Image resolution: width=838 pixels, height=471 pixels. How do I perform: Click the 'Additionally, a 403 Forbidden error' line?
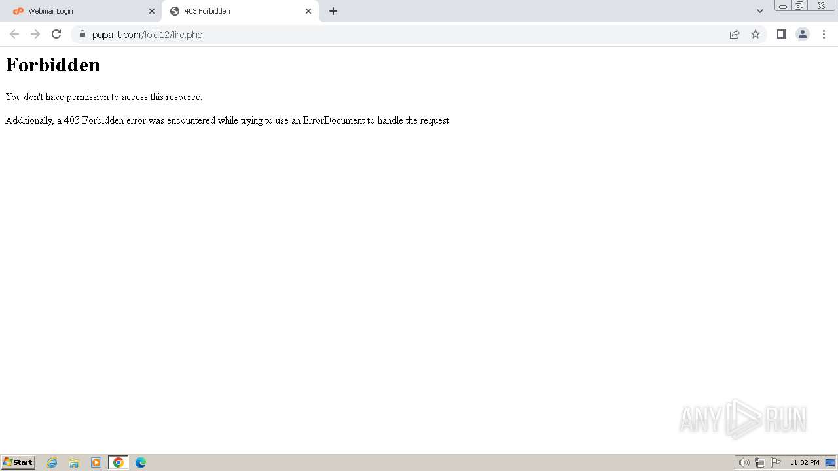(x=228, y=120)
